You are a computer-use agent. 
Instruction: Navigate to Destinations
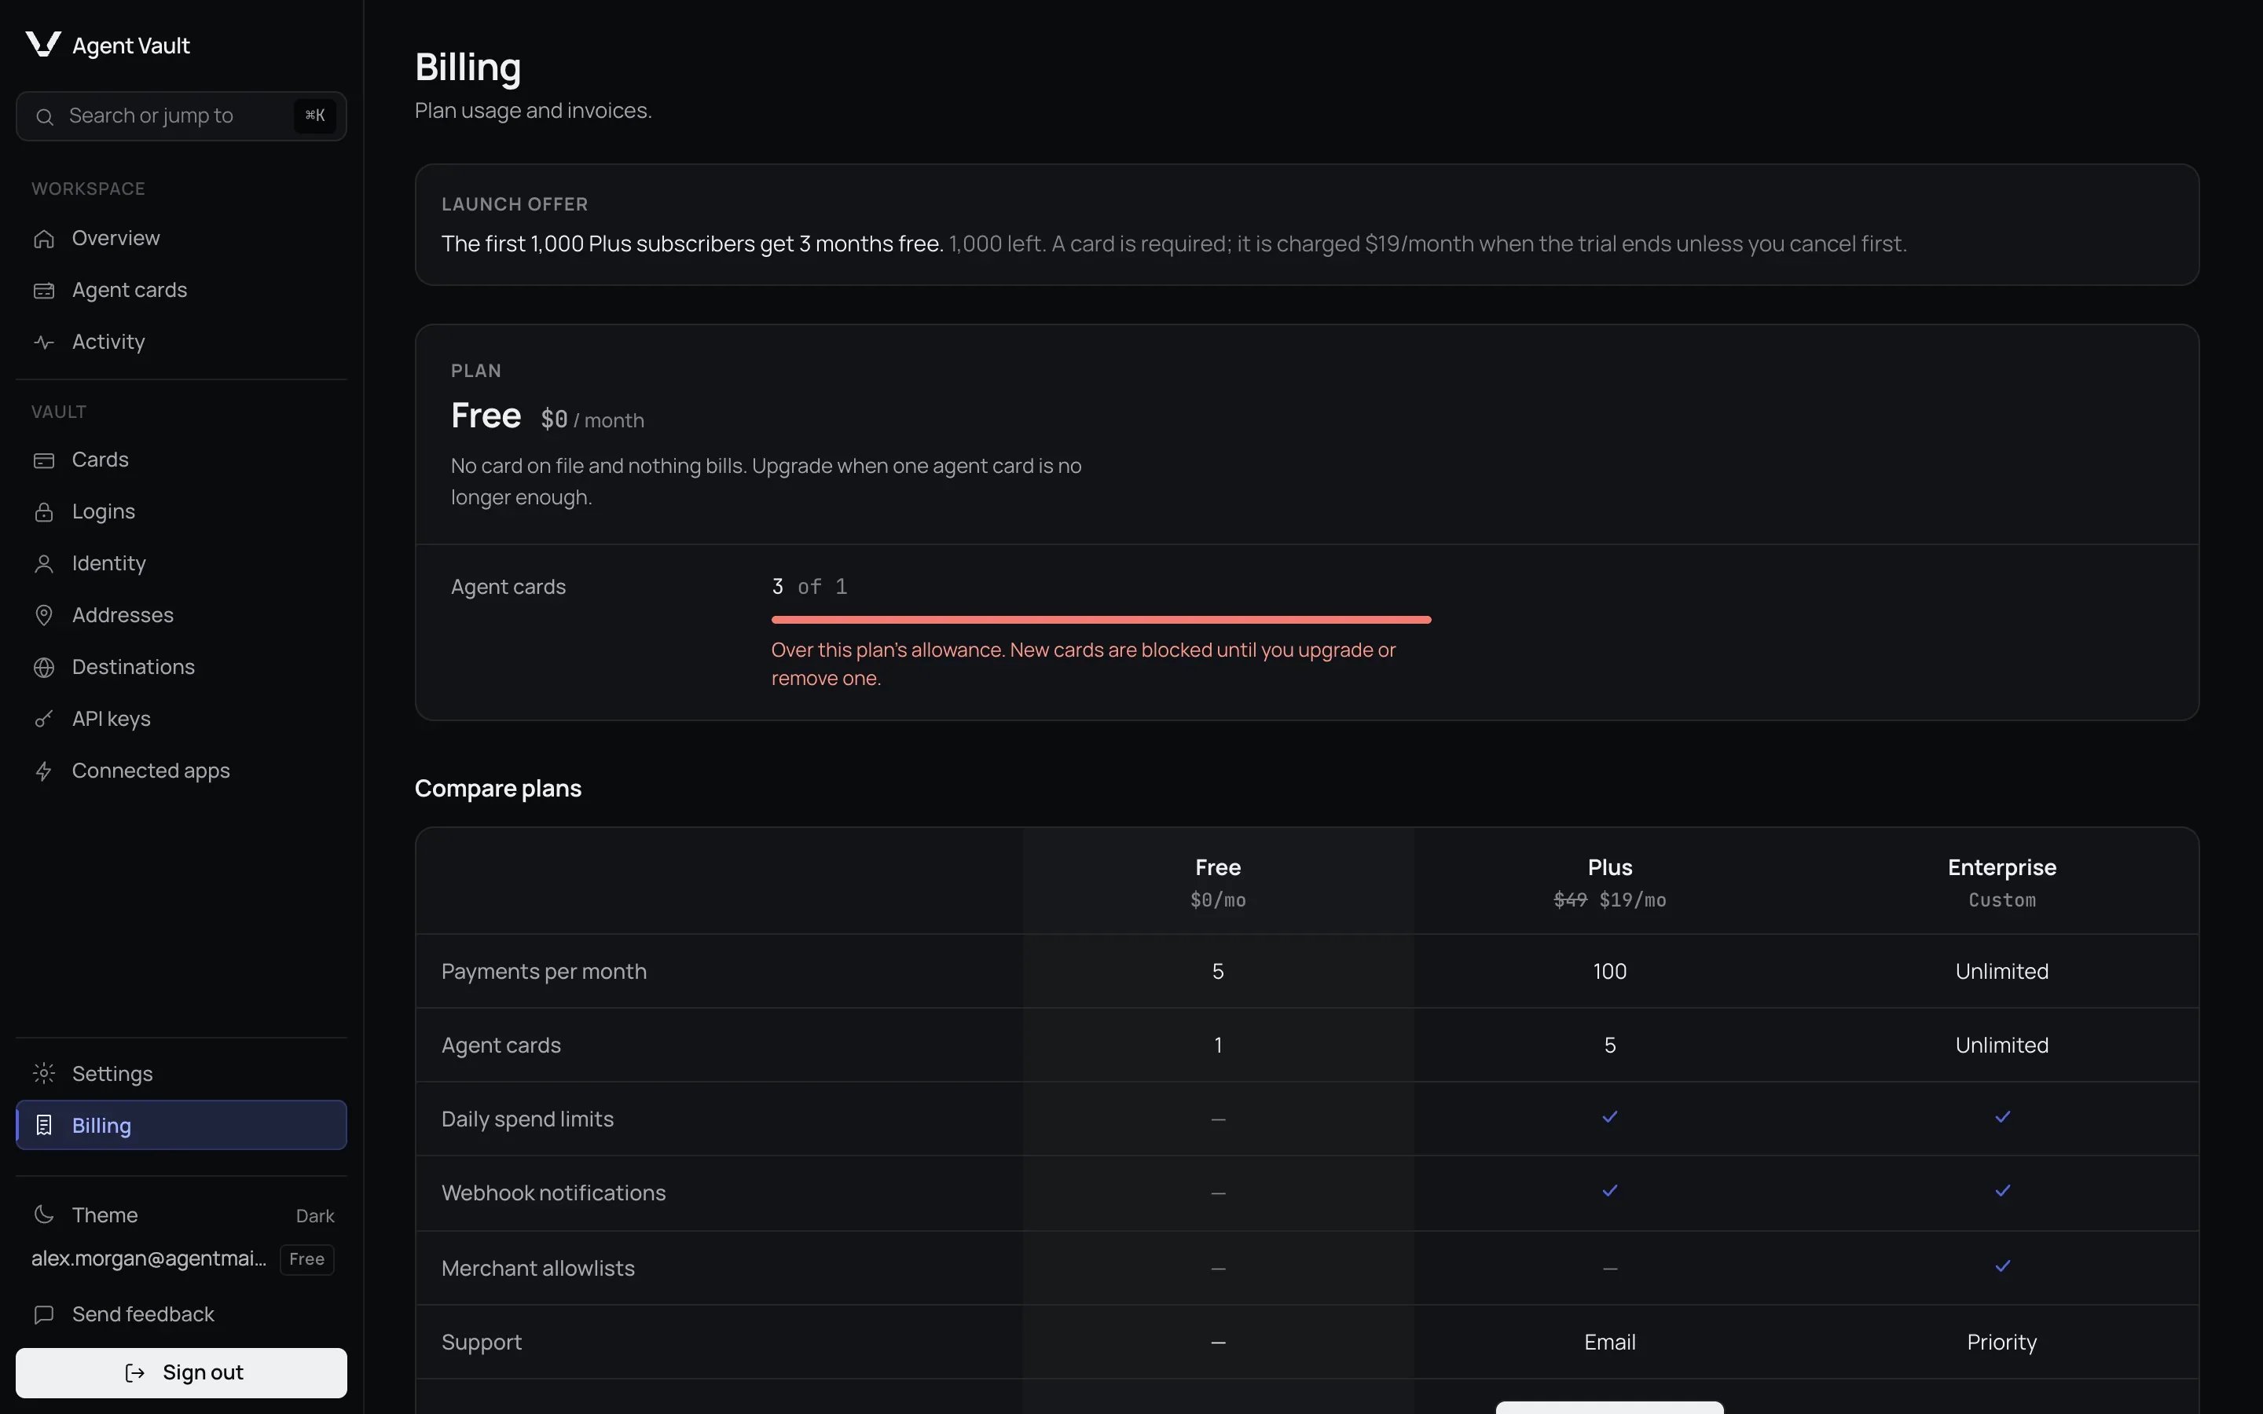coord(182,668)
